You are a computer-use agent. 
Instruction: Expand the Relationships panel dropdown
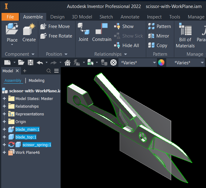126,54
